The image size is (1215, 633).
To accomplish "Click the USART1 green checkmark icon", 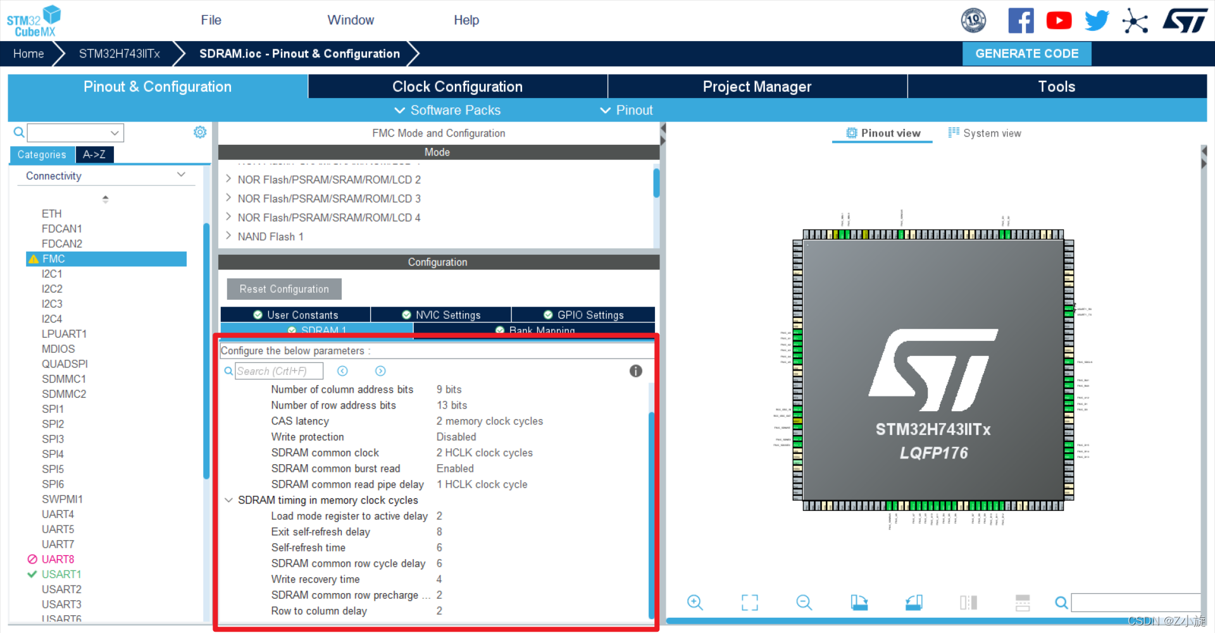I will tap(32, 575).
